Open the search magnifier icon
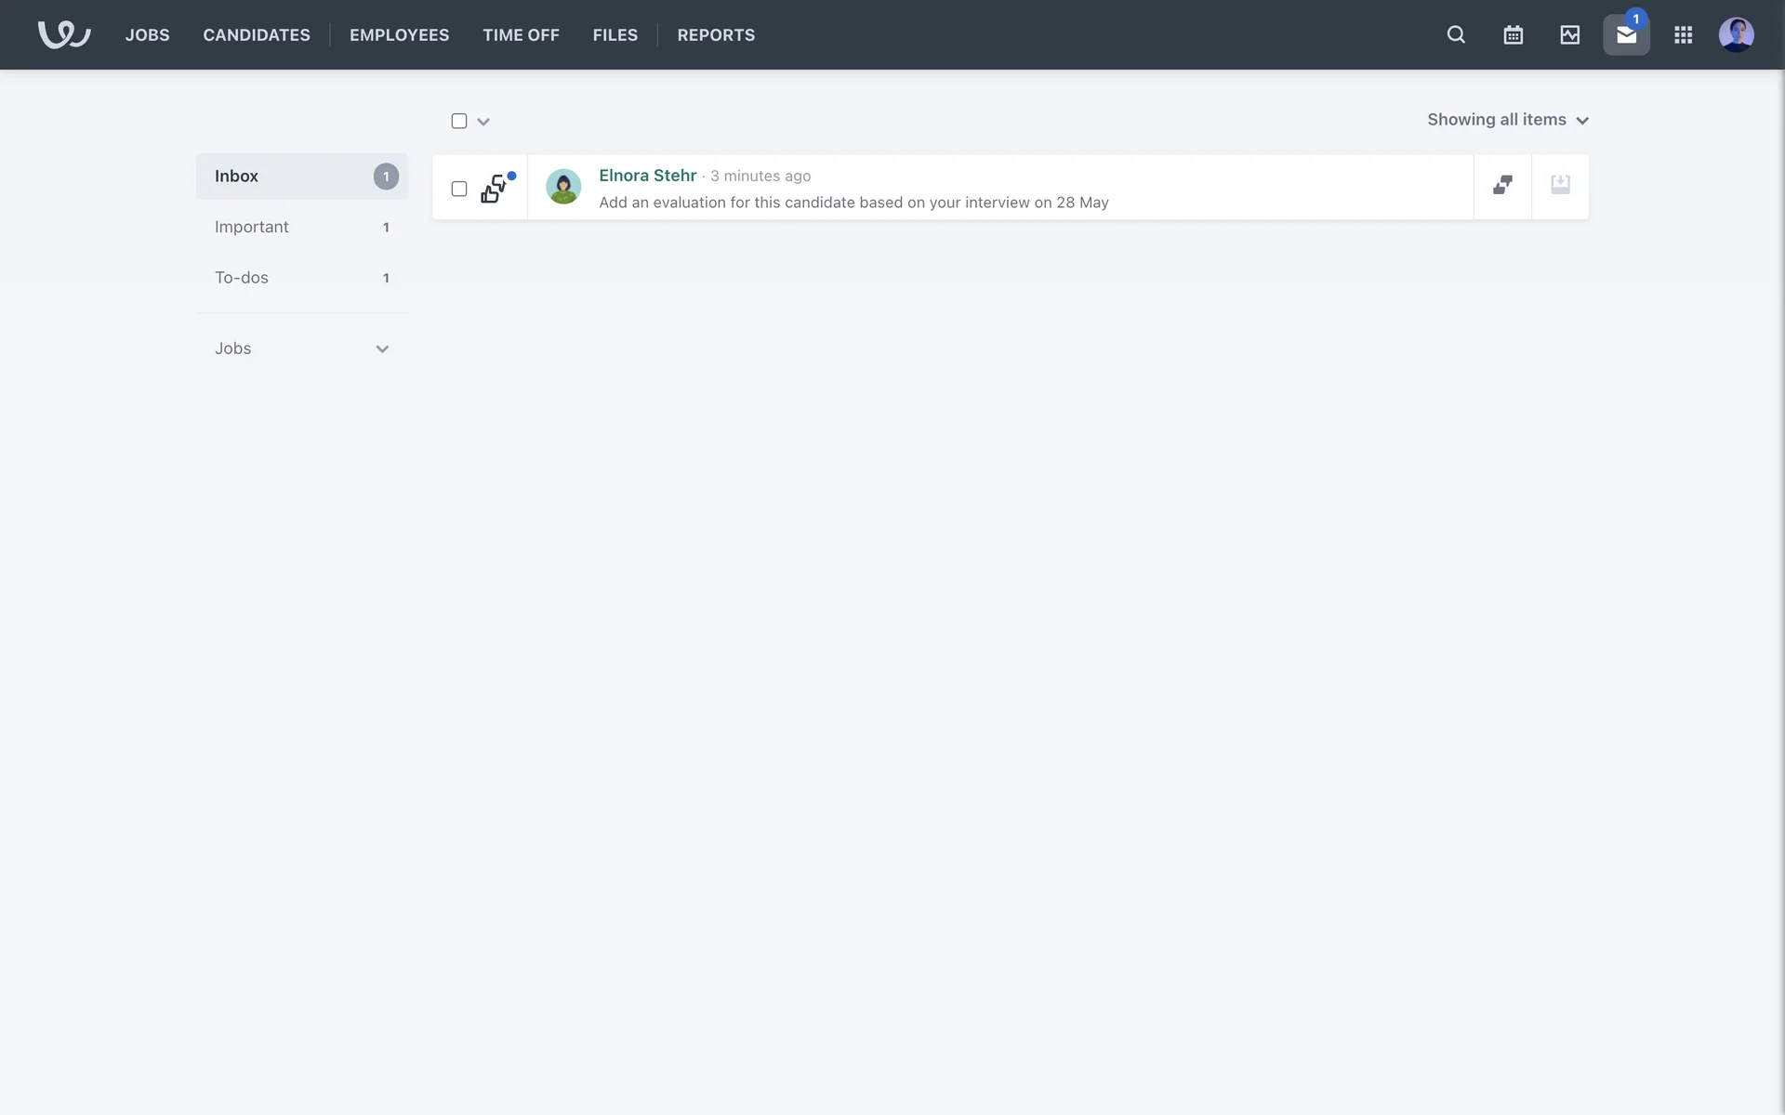Viewport: 1785px width, 1115px height. point(1456,34)
